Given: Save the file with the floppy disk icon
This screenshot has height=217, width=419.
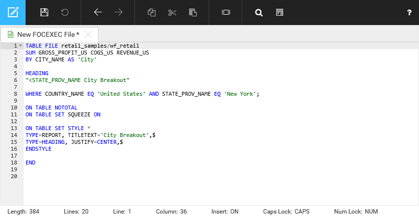Looking at the screenshot, I should [44, 12].
